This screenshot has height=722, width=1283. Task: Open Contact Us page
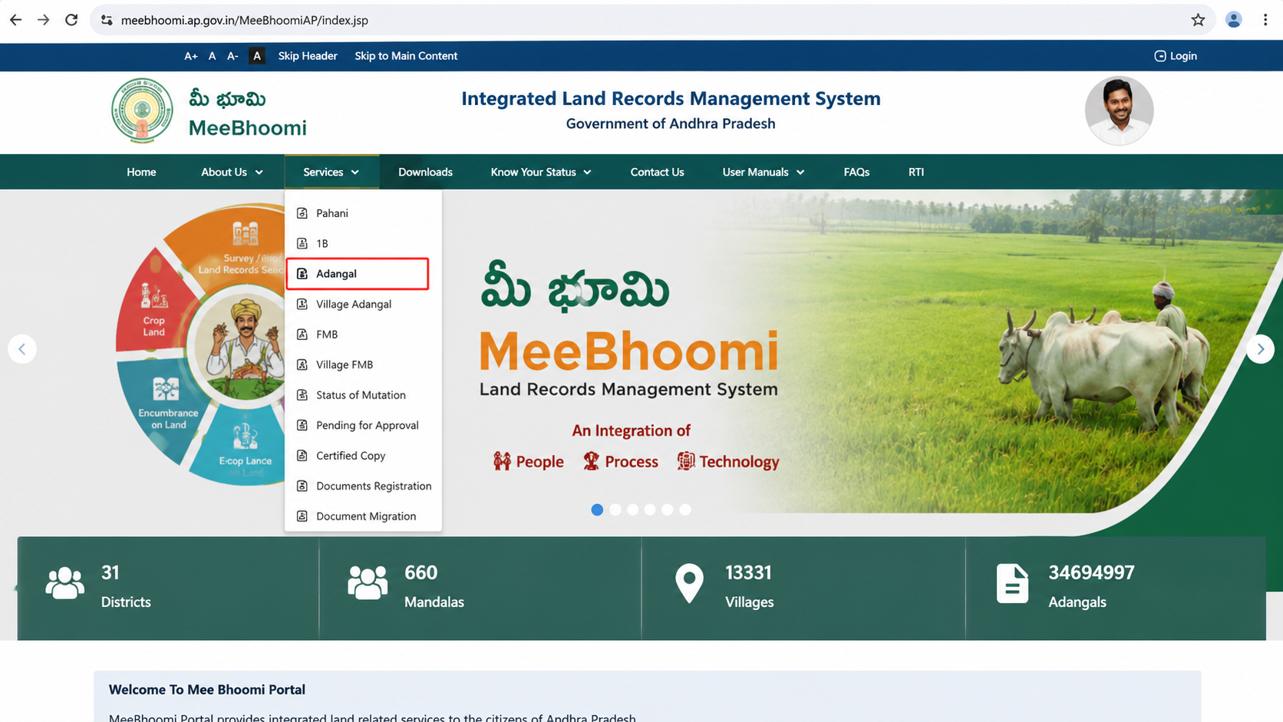[x=657, y=172]
